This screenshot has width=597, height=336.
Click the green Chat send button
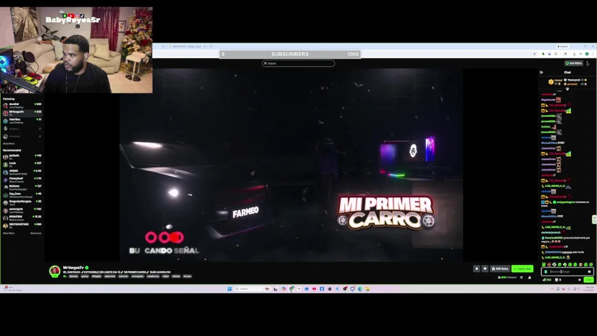(589, 280)
